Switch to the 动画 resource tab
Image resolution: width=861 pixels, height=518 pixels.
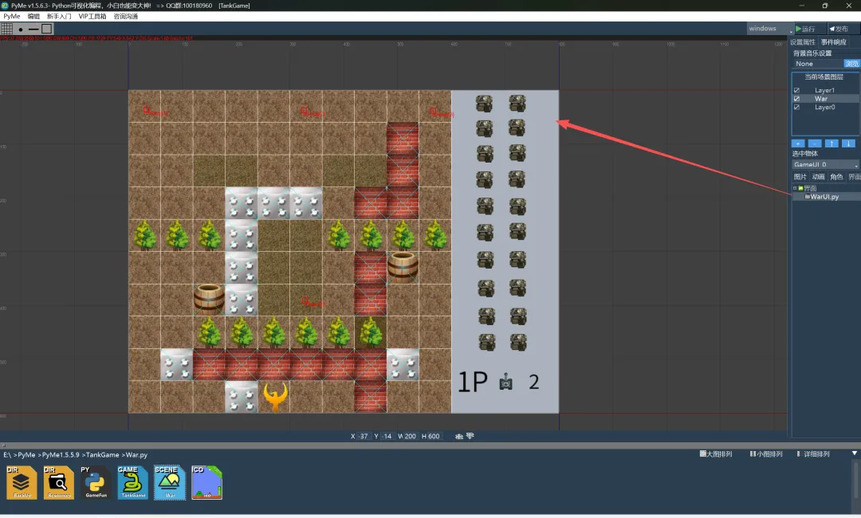(x=818, y=177)
